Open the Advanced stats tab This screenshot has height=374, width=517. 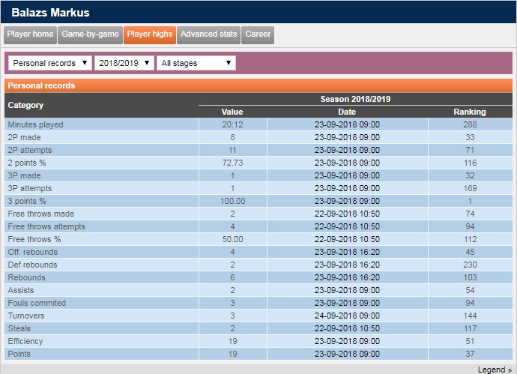pos(209,34)
